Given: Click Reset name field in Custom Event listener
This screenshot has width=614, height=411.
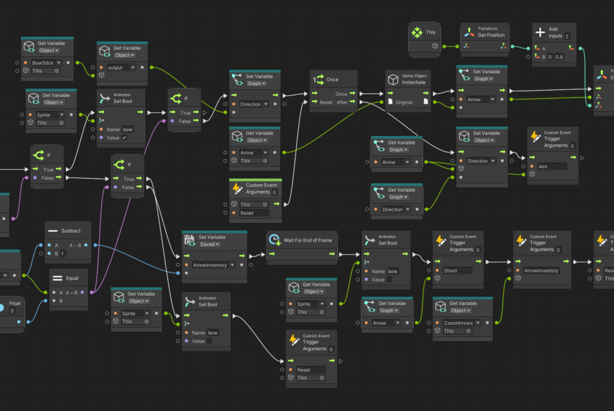Looking at the screenshot, I should (254, 213).
